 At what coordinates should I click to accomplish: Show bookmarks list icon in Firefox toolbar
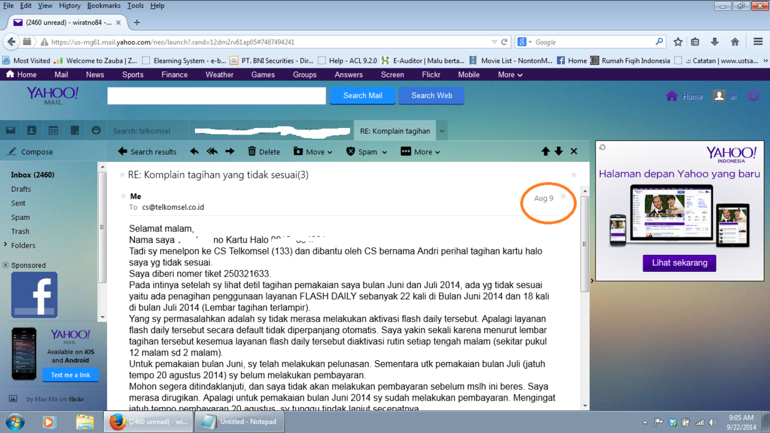[695, 42]
